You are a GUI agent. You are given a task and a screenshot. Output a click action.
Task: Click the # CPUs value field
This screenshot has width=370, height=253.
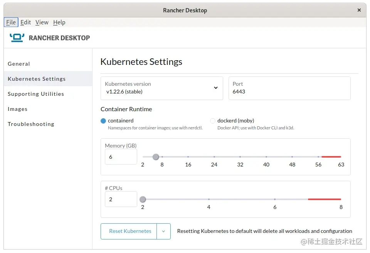pyautogui.click(x=121, y=199)
